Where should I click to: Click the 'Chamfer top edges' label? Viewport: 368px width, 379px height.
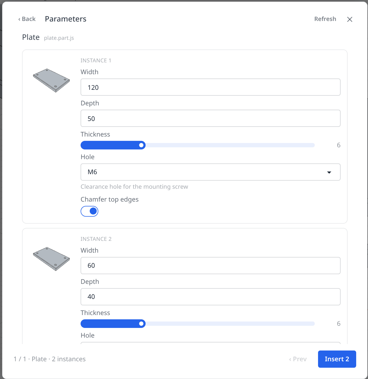click(x=110, y=199)
